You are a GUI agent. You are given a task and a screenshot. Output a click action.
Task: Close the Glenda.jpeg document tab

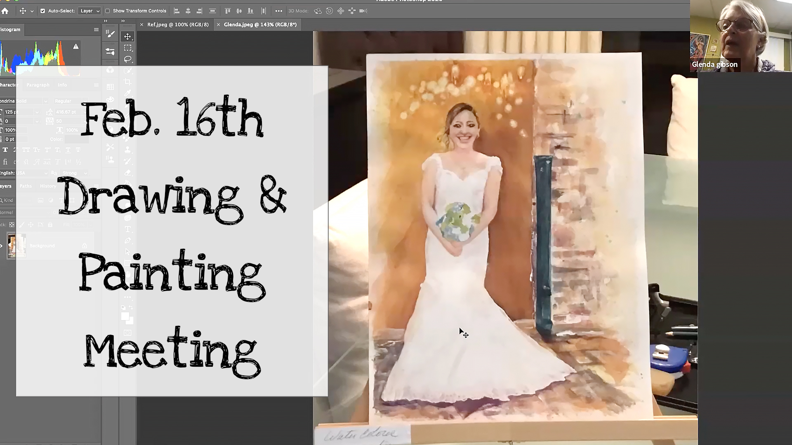(218, 25)
